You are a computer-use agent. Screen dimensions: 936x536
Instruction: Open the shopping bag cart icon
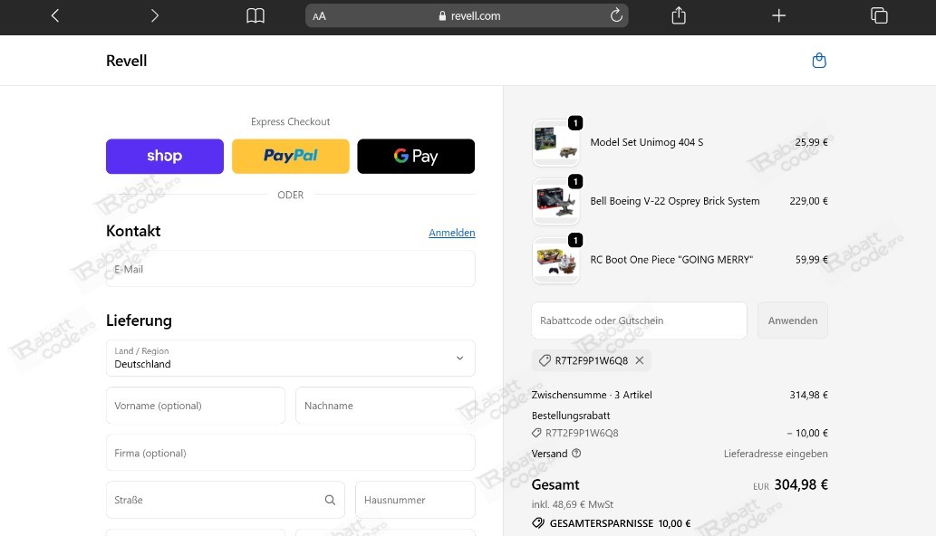tap(819, 61)
